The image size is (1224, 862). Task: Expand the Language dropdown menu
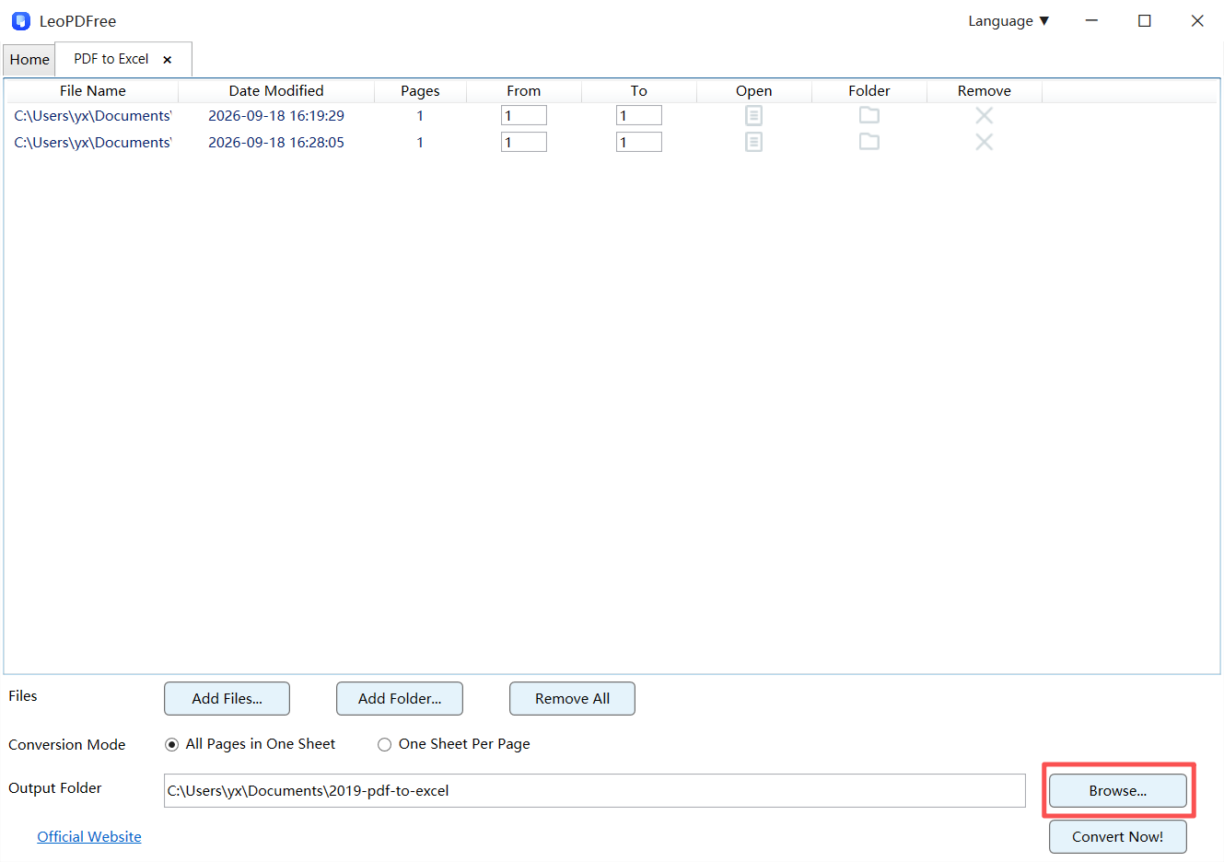click(1008, 20)
